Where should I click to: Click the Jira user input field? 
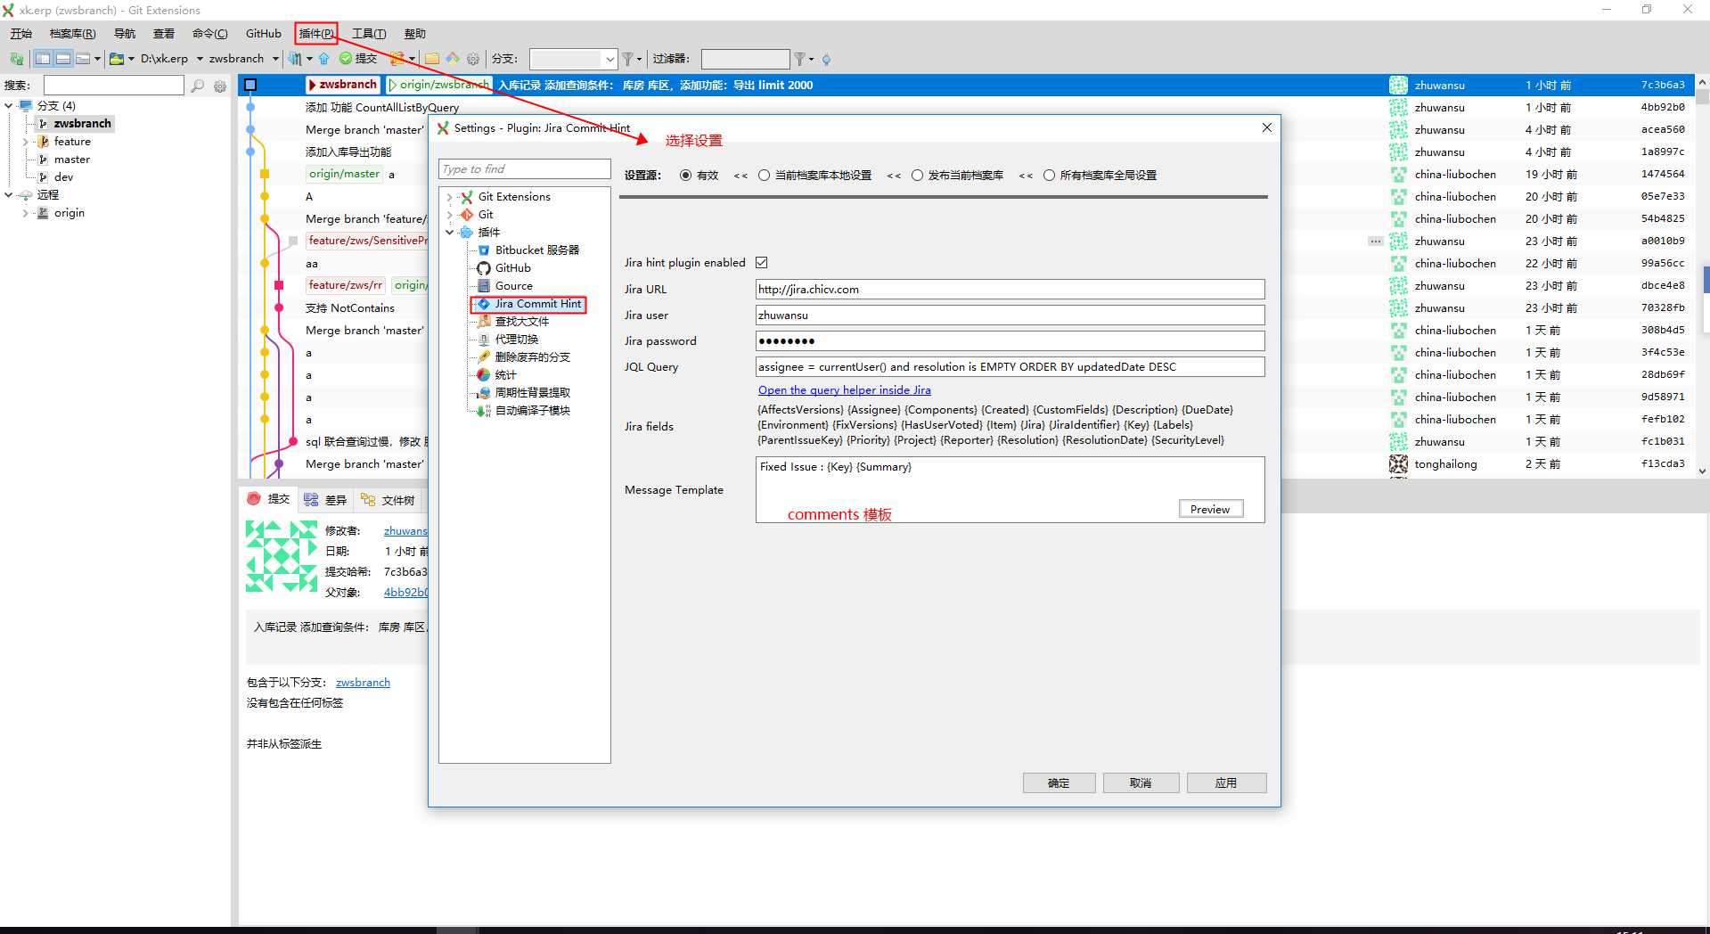click(1010, 315)
